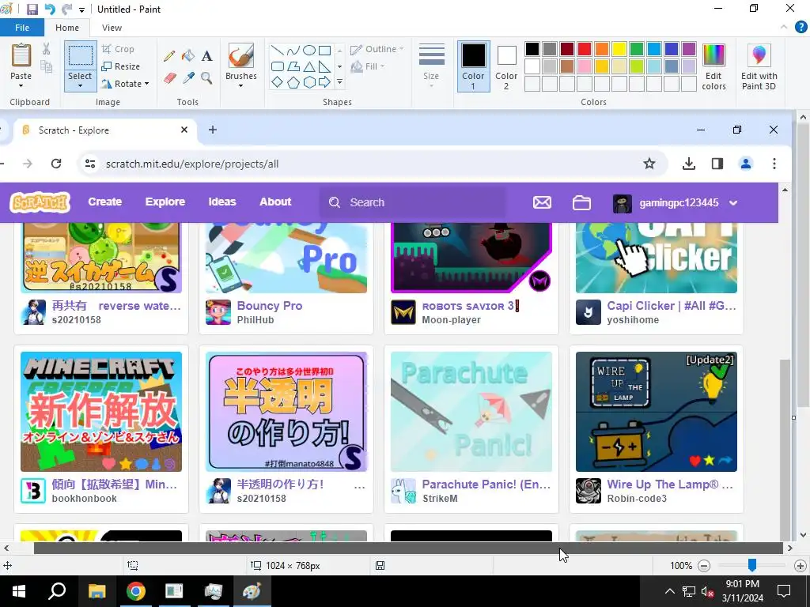Select the Text tool
This screenshot has width=810, height=607.
tap(206, 56)
